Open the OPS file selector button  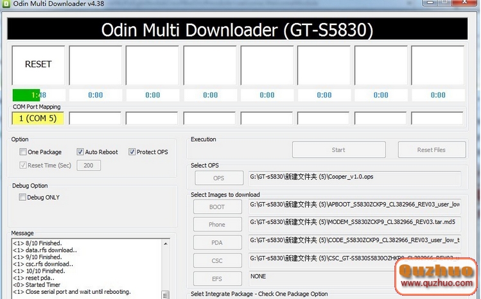(219, 178)
